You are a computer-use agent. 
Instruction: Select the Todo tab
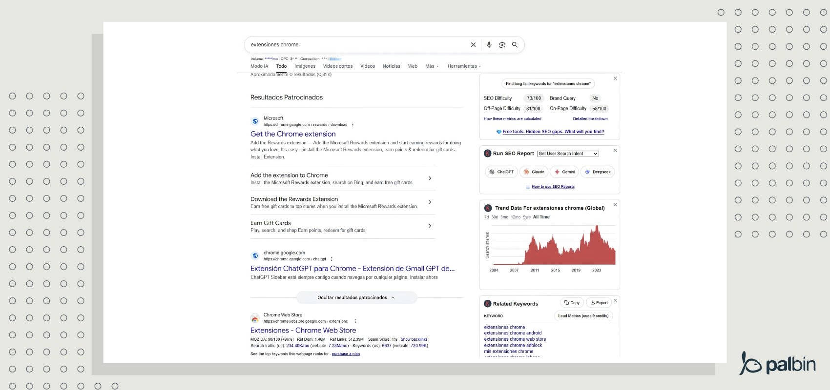(281, 66)
